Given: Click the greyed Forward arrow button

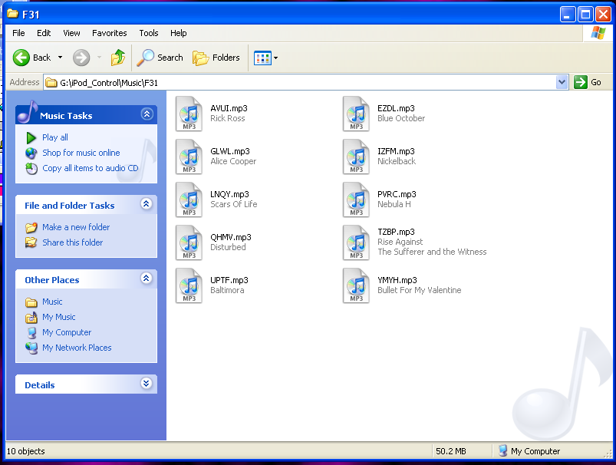Looking at the screenshot, I should (x=81, y=58).
